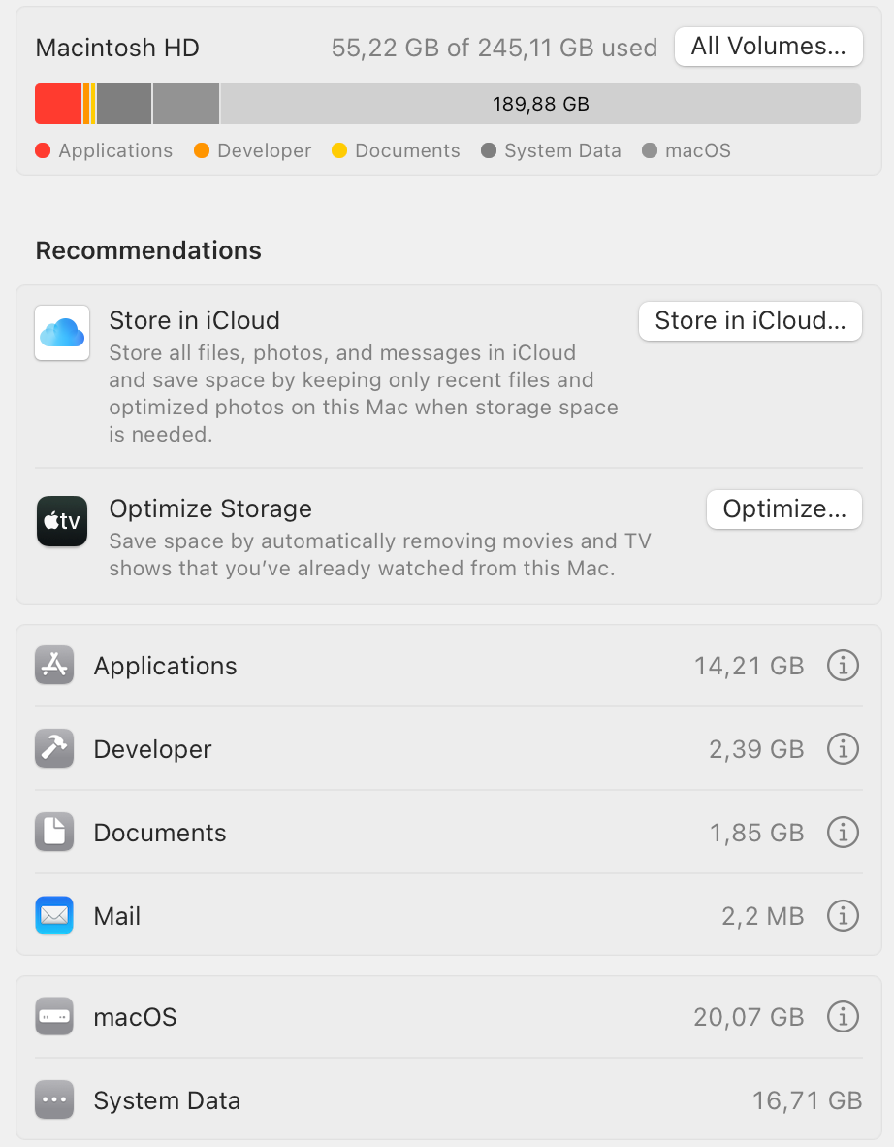Open the All Volumes button
This screenshot has height=1147, width=894.
(x=768, y=47)
